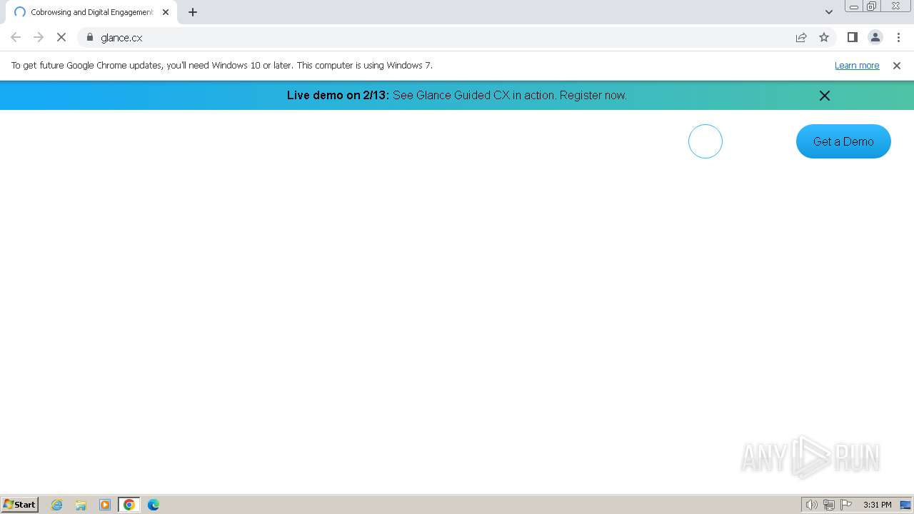The width and height of the screenshot is (914, 514).
Task: Close the Cobrowsing and Digital Engagement tab
Action: 166,12
